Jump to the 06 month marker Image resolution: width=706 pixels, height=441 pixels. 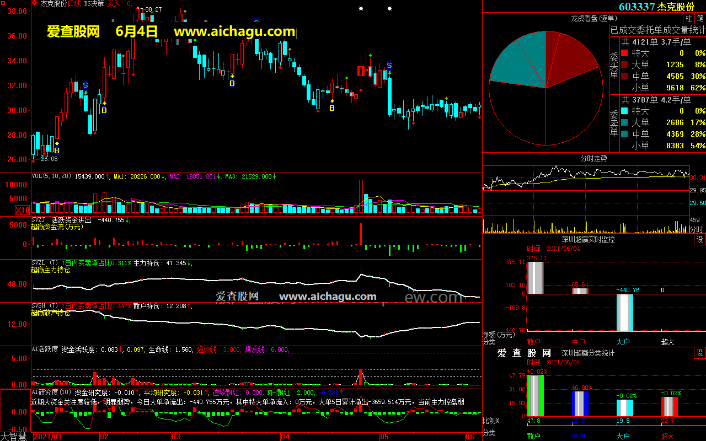[470, 437]
